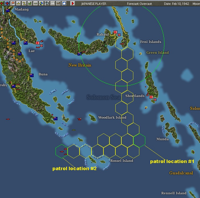Image resolution: width=200 pixels, height=198 pixels.
Task: Click the red arrow end-turn button
Action: point(73,3)
